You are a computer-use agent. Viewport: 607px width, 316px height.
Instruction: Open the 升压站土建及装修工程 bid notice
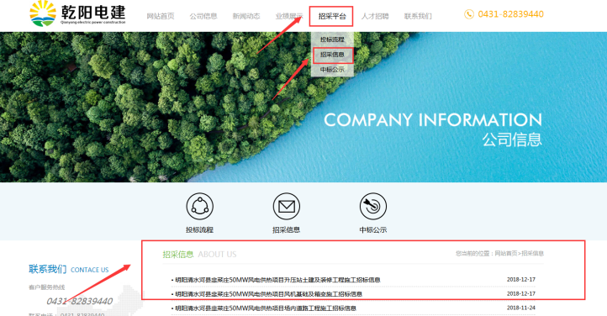click(277, 280)
